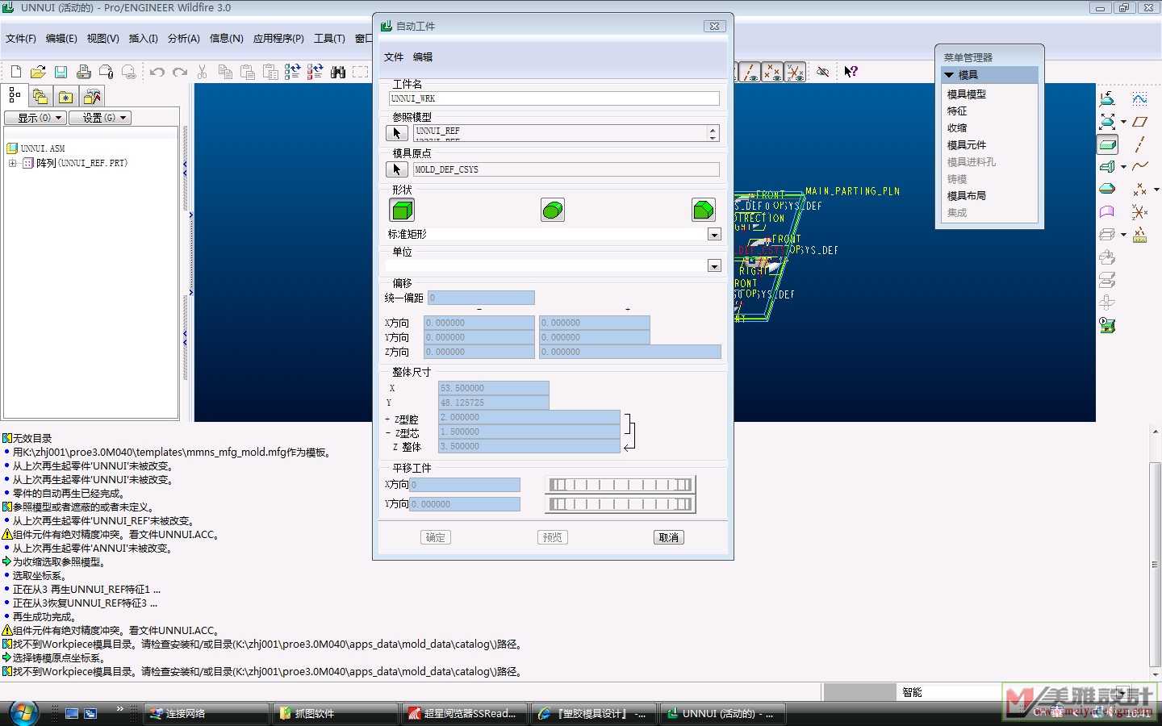Click the Copy icon in the toolbar
Viewport: 1162px width, 726px height.
click(x=225, y=72)
